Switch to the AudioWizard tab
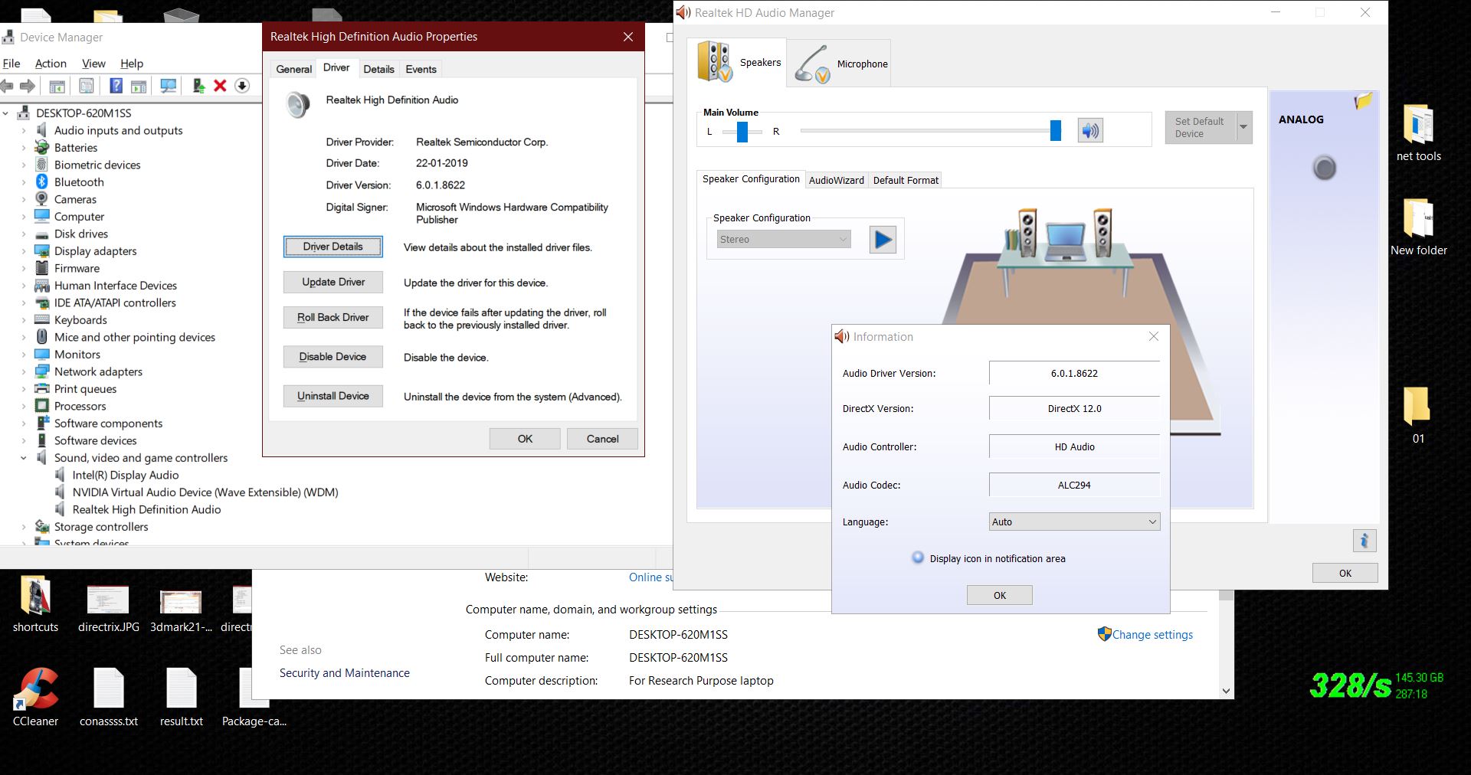The height and width of the screenshot is (775, 1471). (836, 180)
